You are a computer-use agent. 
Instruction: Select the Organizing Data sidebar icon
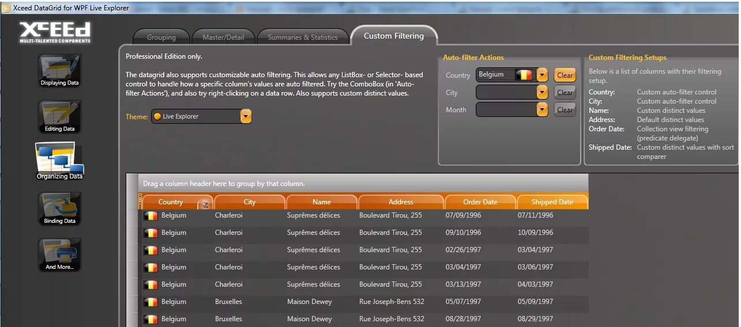(x=59, y=162)
